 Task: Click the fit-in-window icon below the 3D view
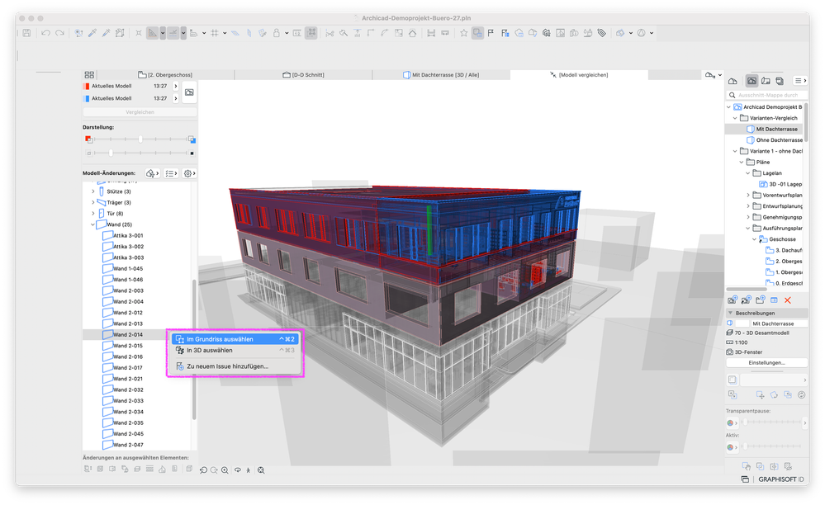click(261, 470)
